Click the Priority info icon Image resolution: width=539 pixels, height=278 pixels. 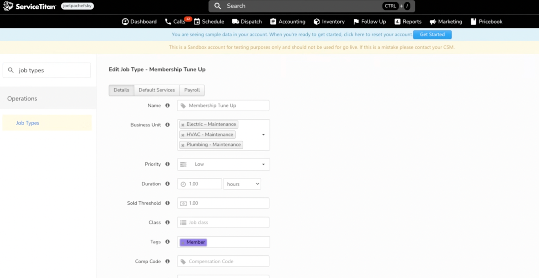167,164
